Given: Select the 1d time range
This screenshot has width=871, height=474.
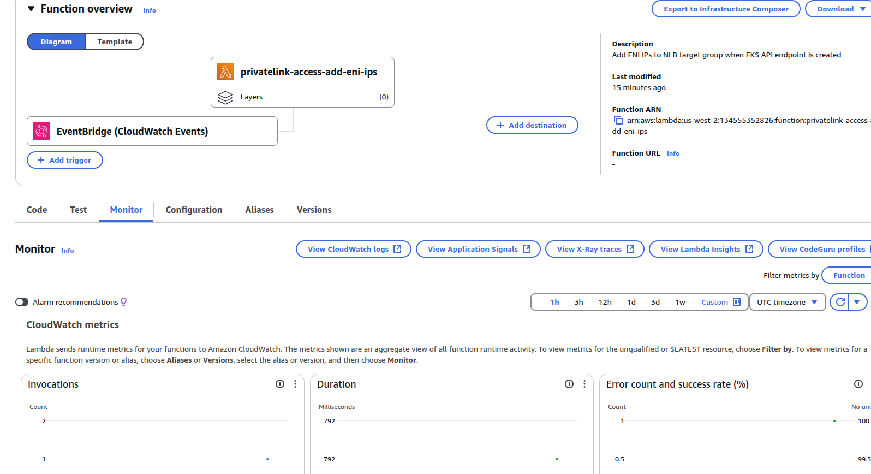Looking at the screenshot, I should [631, 302].
